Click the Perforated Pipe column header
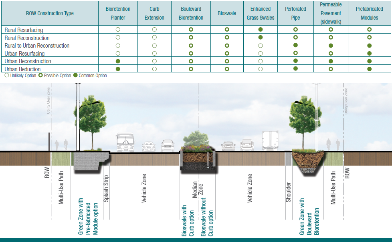The image size is (392, 242). click(295, 13)
